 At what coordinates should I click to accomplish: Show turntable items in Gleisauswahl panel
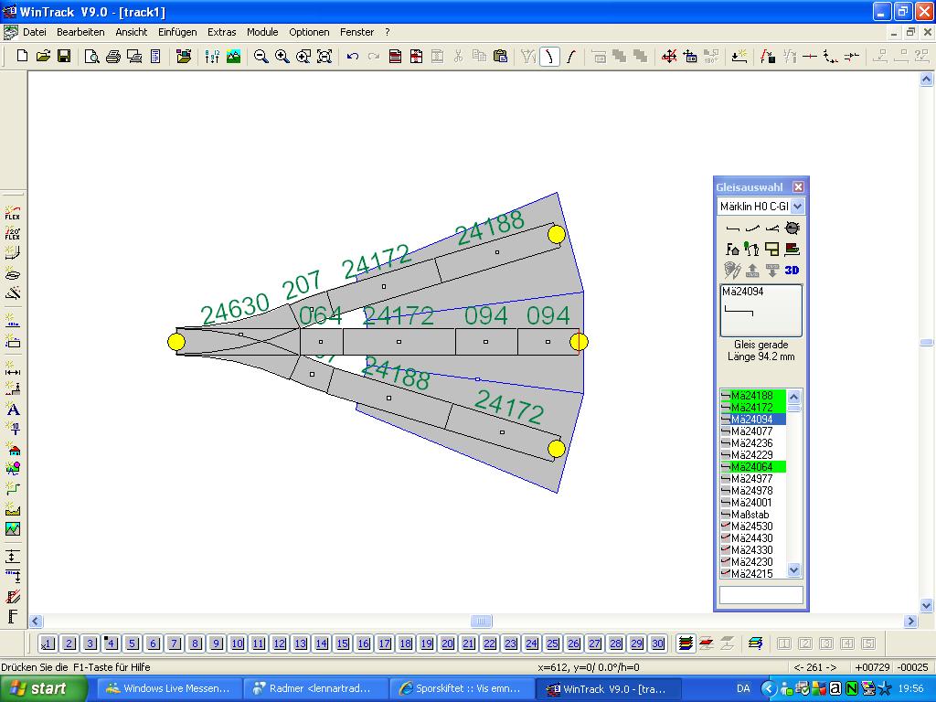792,228
